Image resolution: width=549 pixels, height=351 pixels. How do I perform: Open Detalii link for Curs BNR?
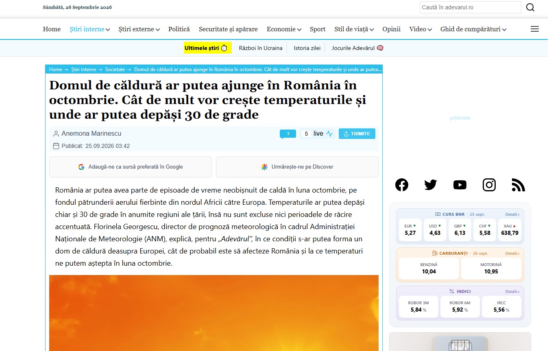pyautogui.click(x=512, y=214)
